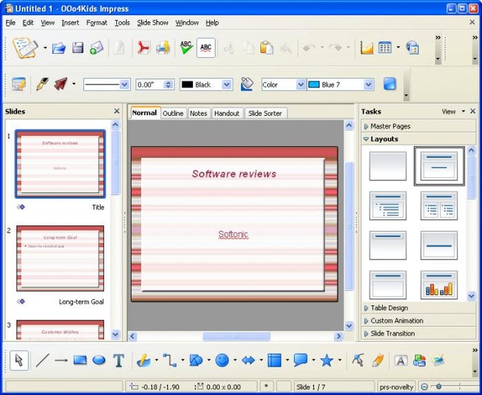Open the File menu
482x395 pixels.
tap(11, 23)
